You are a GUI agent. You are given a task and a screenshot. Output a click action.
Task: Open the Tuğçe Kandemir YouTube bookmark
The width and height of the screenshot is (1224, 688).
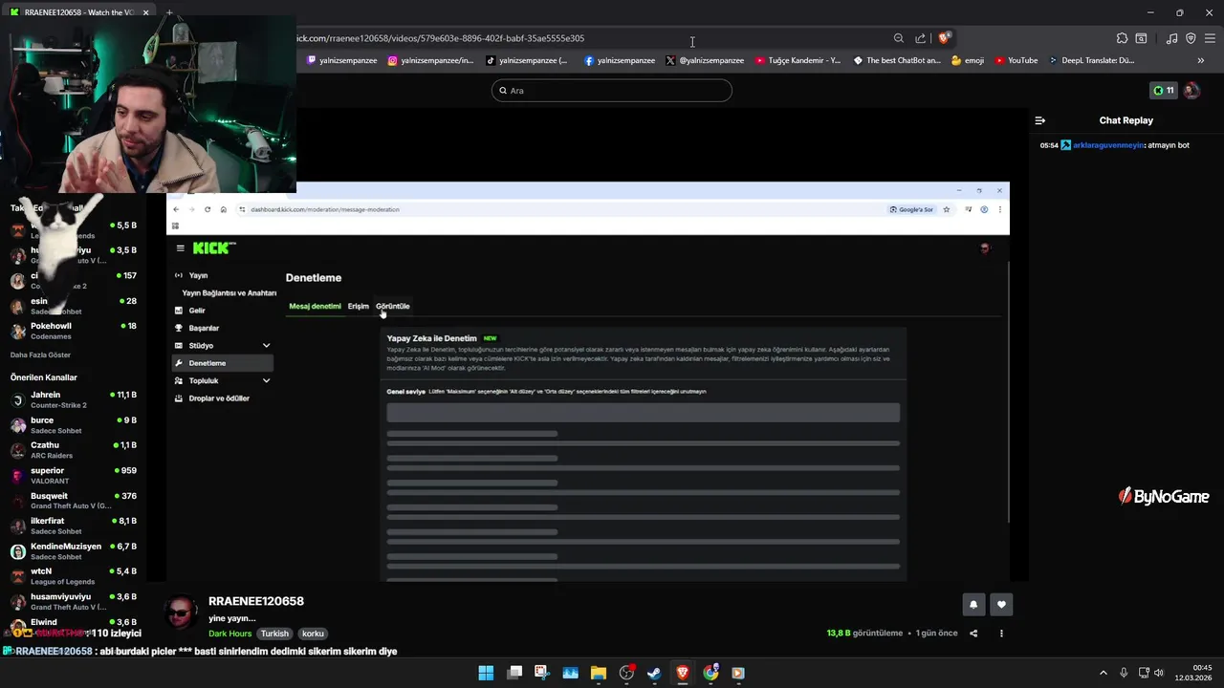[798, 60]
